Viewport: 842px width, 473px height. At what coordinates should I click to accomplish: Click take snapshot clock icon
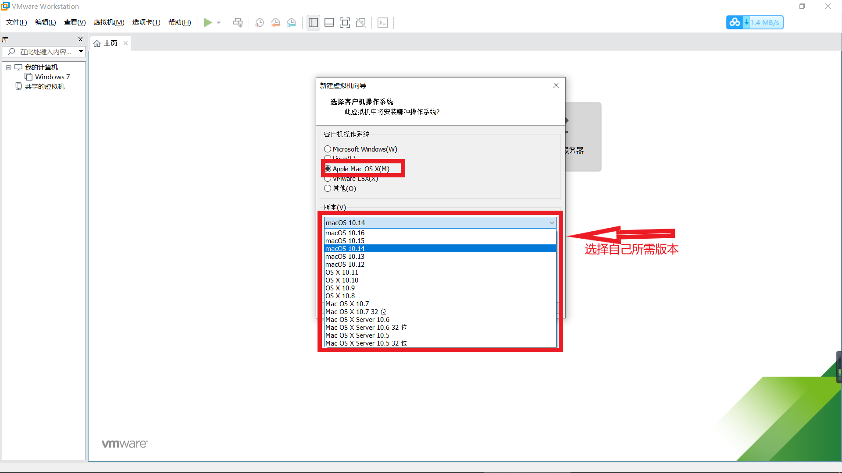click(260, 22)
